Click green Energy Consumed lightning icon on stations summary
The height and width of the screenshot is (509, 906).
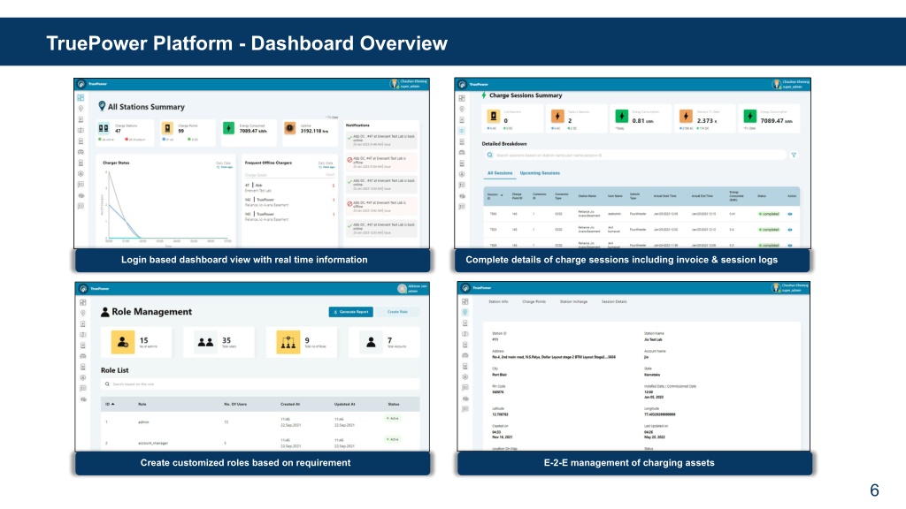(229, 128)
